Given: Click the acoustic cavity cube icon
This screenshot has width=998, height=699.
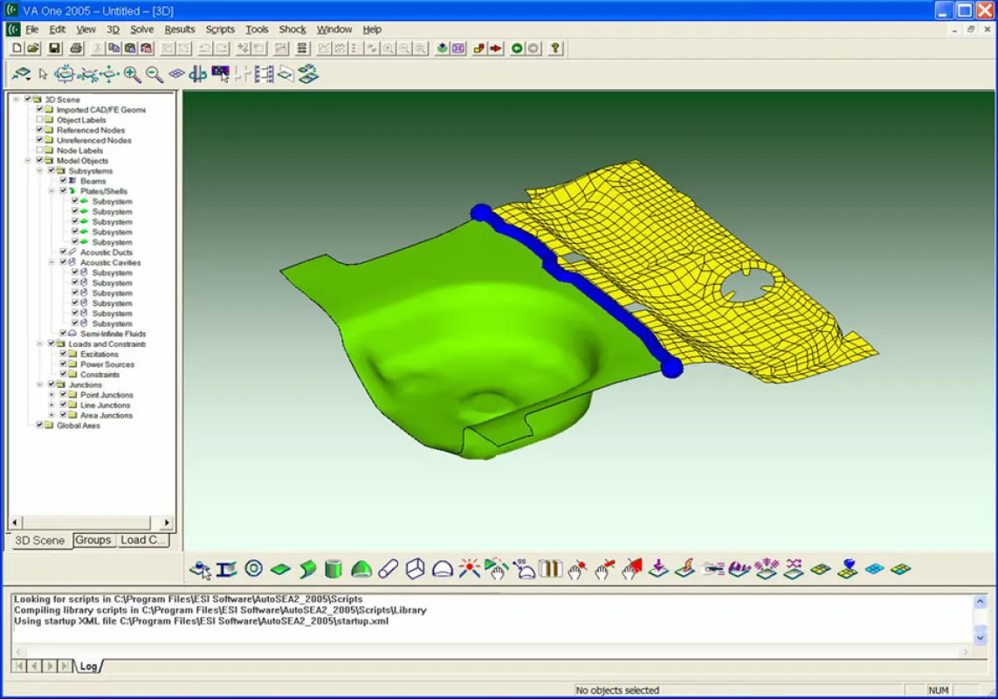Looking at the screenshot, I should pos(415,569).
